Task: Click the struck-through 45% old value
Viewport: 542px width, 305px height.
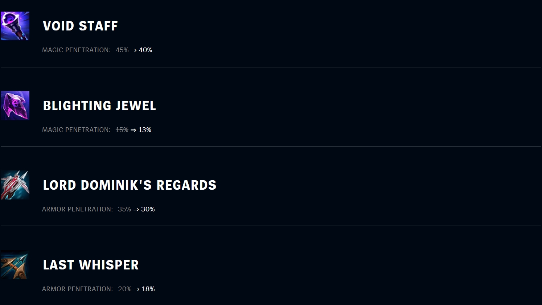Action: click(x=122, y=50)
